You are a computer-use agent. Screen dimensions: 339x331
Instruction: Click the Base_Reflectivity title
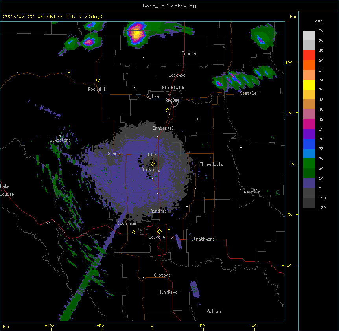pos(169,6)
